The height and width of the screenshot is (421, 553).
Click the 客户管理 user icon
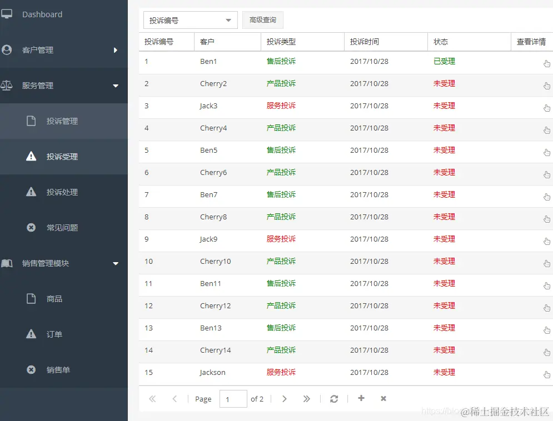(6, 49)
